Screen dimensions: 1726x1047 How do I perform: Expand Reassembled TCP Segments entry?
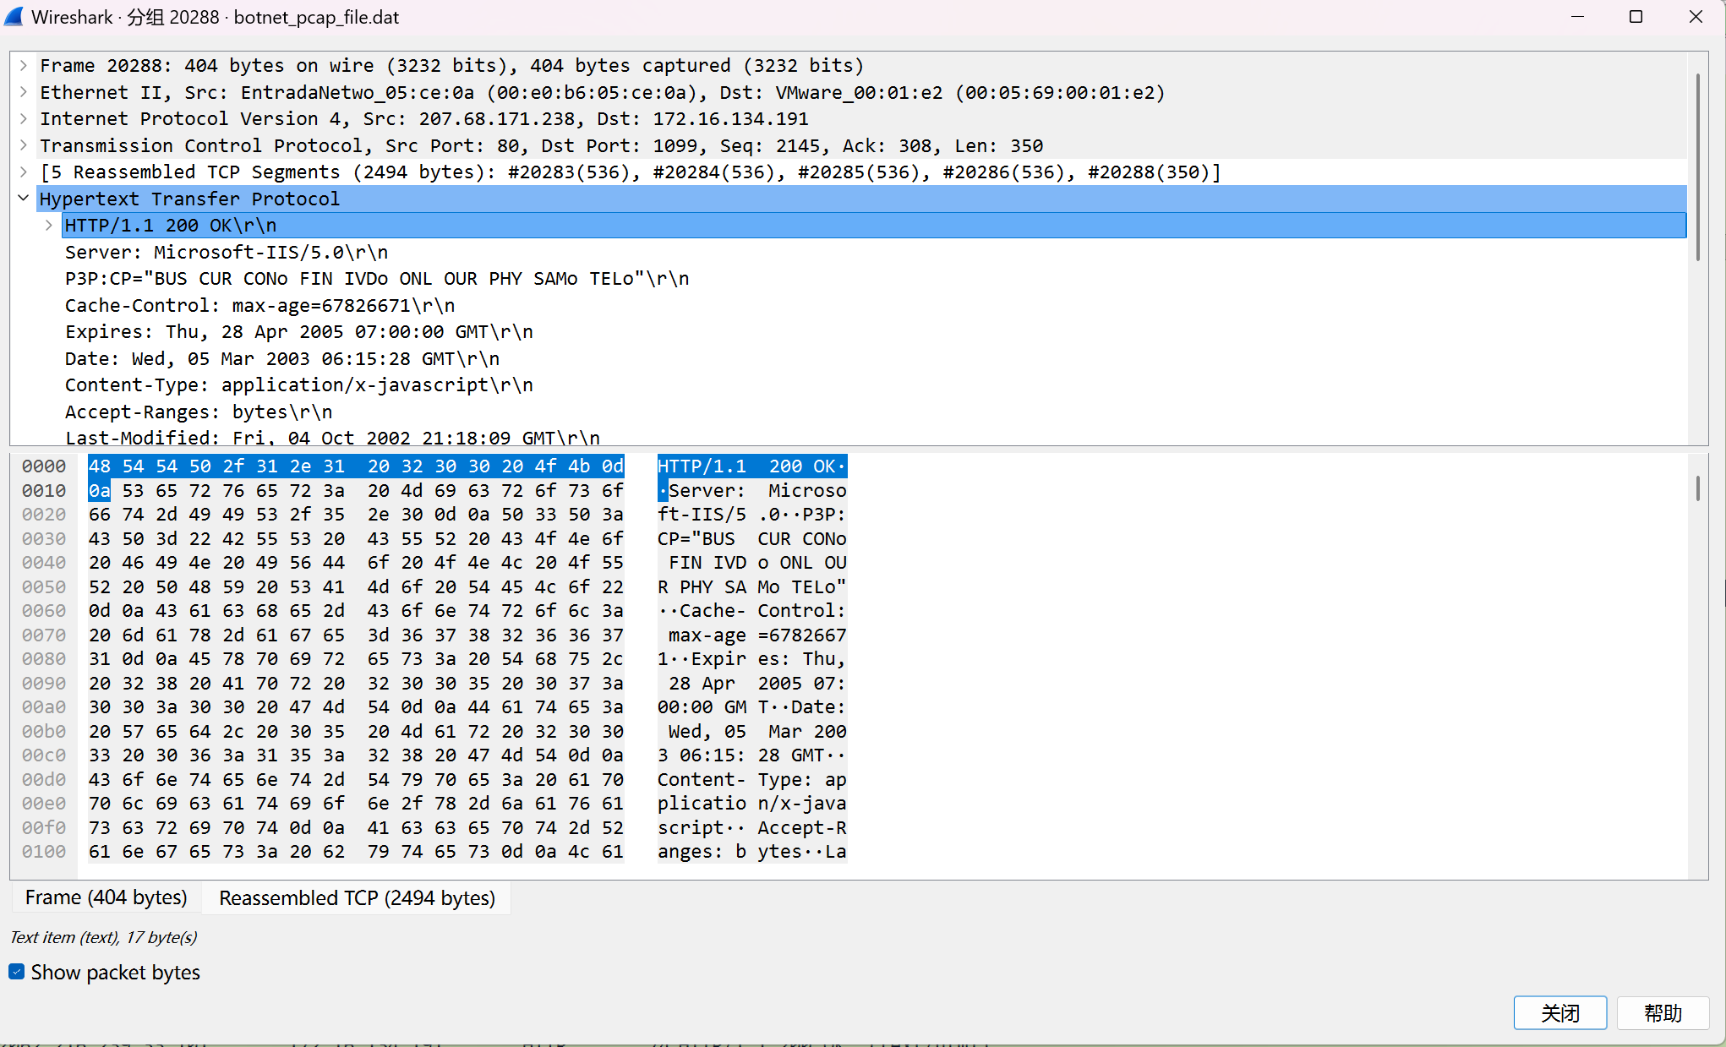tap(24, 172)
